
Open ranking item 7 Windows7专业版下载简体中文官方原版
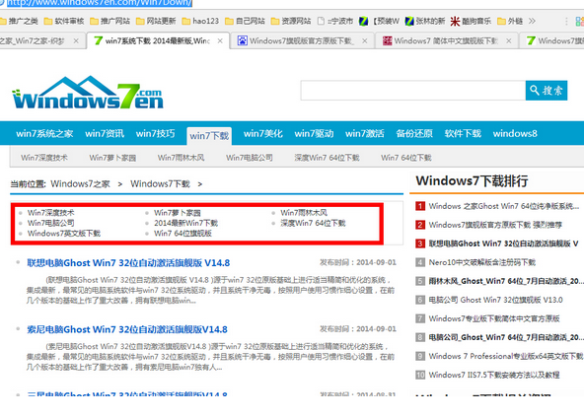click(494, 318)
